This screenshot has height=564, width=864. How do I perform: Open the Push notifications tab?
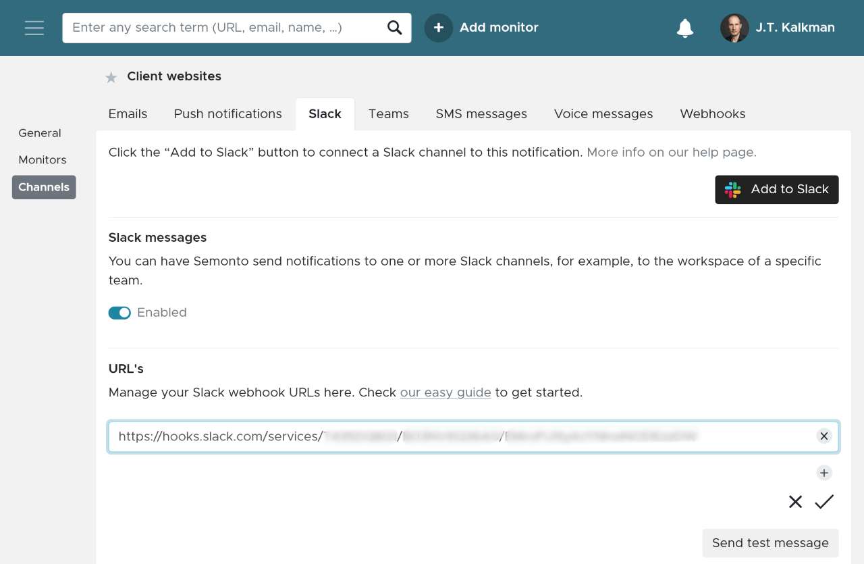point(228,114)
